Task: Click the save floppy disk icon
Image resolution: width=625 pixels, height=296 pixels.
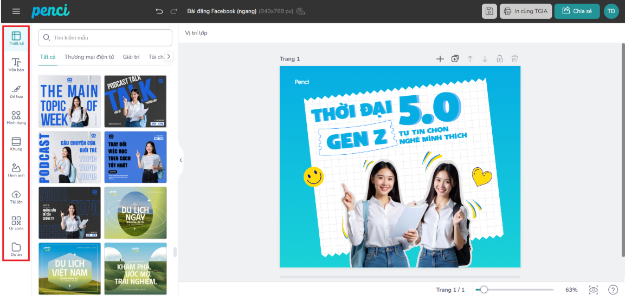Action: pos(489,11)
